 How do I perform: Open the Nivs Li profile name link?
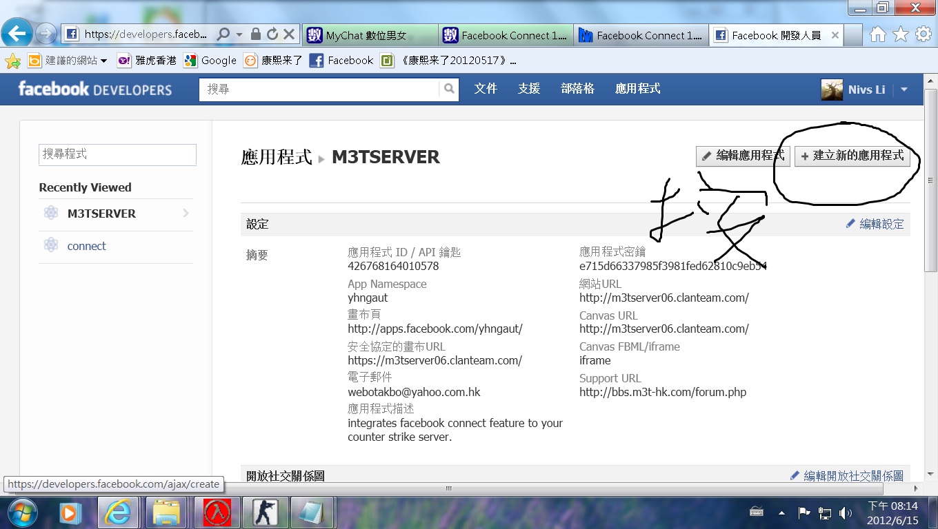866,90
